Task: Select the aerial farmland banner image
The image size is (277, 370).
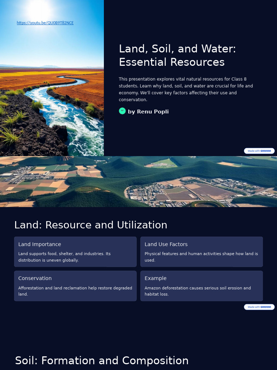Action: tap(138, 181)
